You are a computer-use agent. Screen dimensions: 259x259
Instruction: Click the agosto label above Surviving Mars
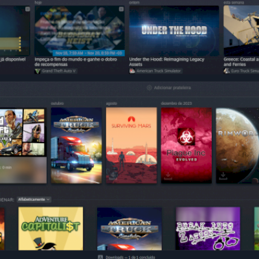[111, 104]
